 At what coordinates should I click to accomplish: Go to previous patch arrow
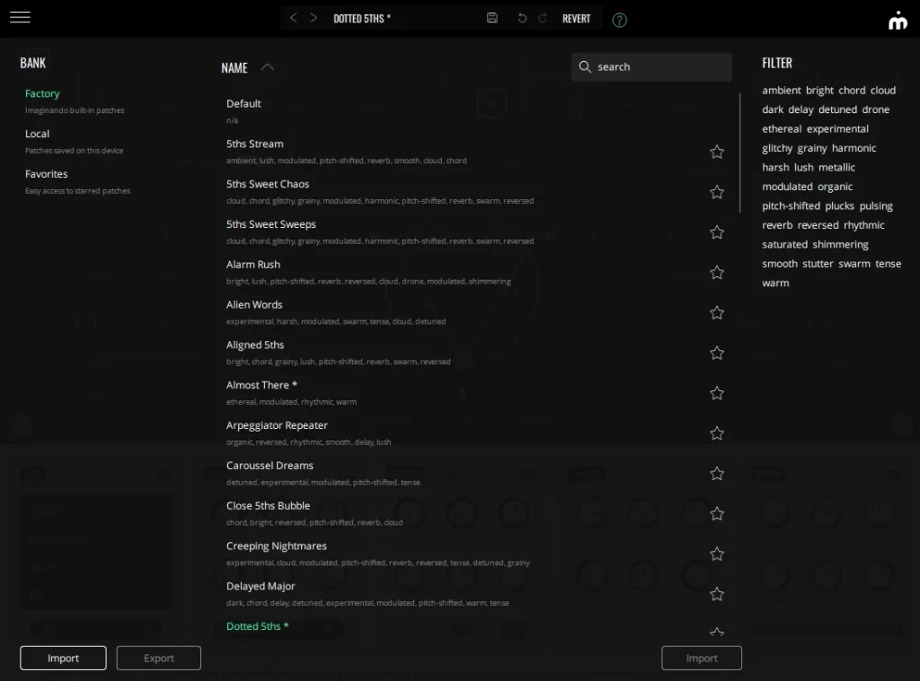pyautogui.click(x=294, y=18)
